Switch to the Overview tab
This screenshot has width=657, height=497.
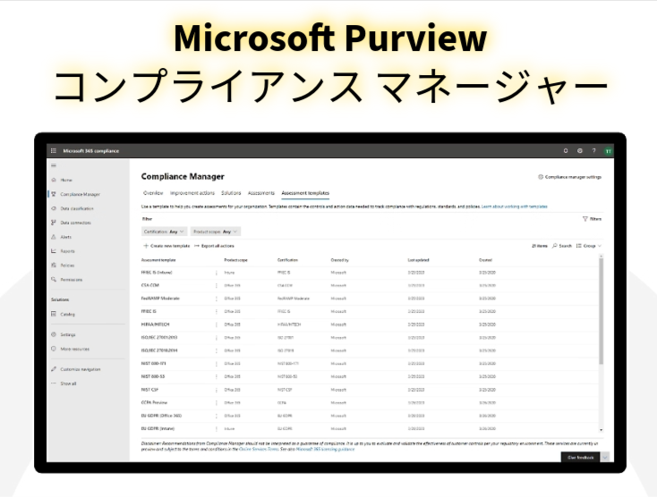pyautogui.click(x=153, y=193)
